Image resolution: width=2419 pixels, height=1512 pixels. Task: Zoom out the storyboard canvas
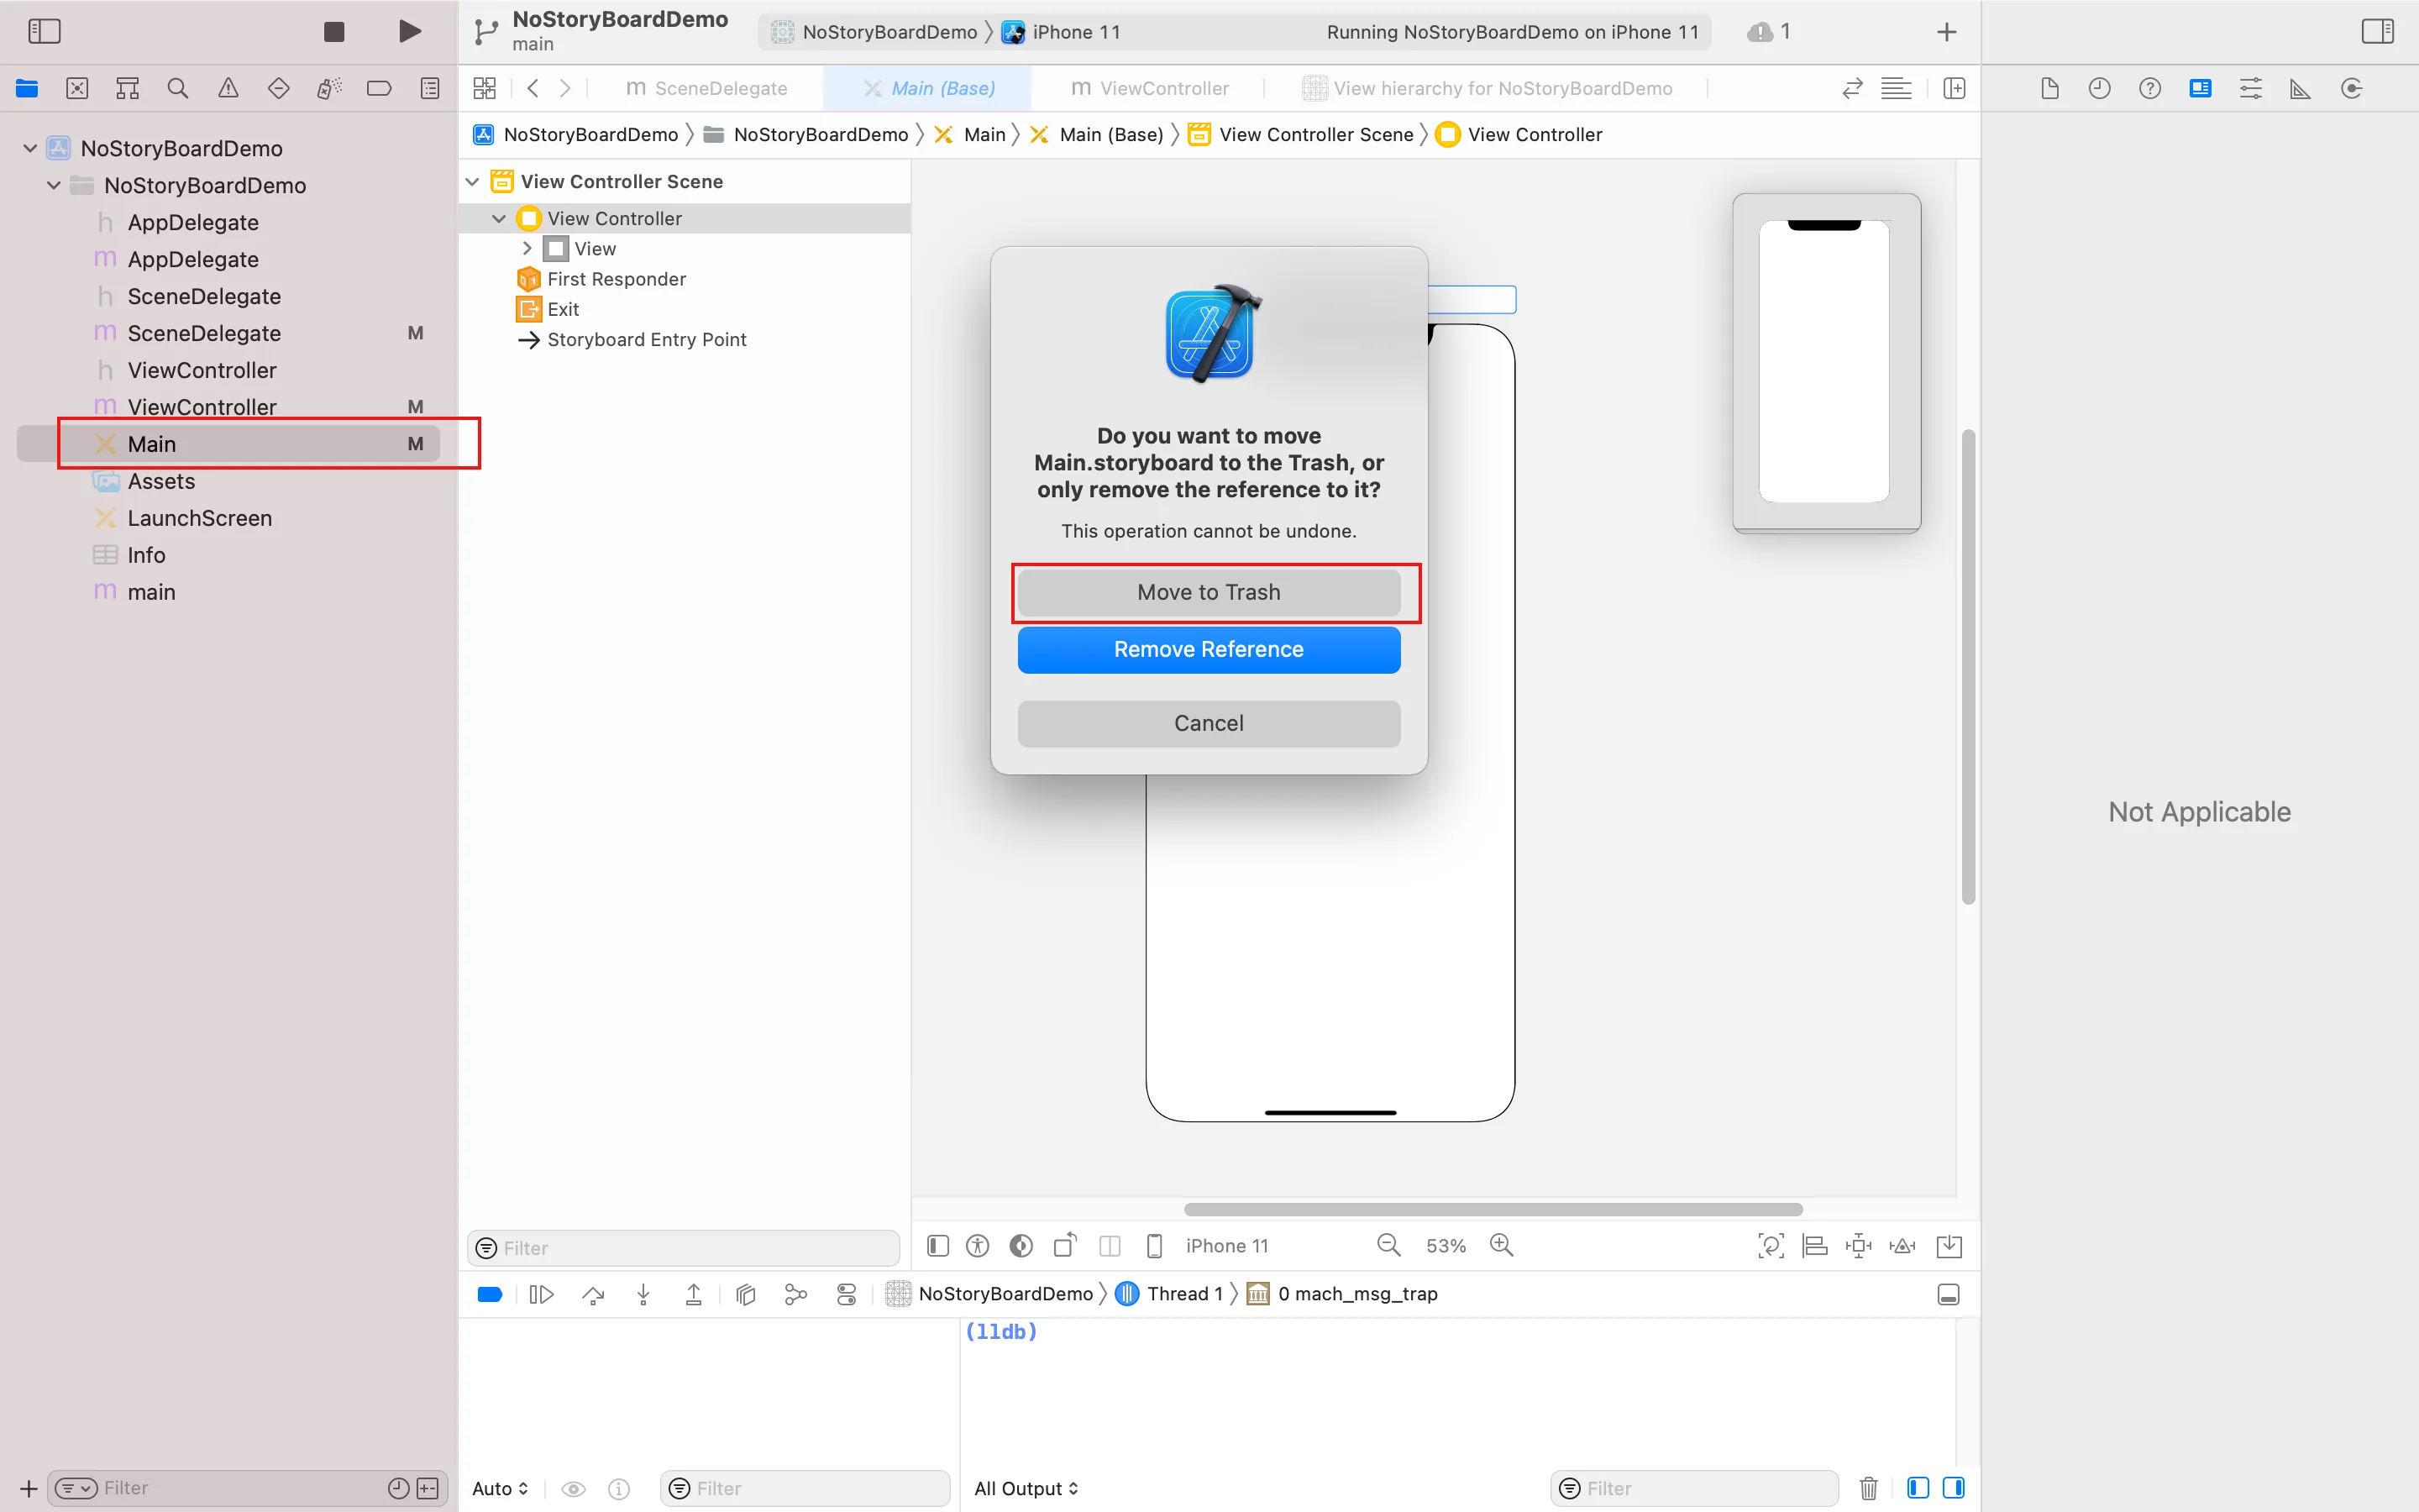(x=1388, y=1245)
